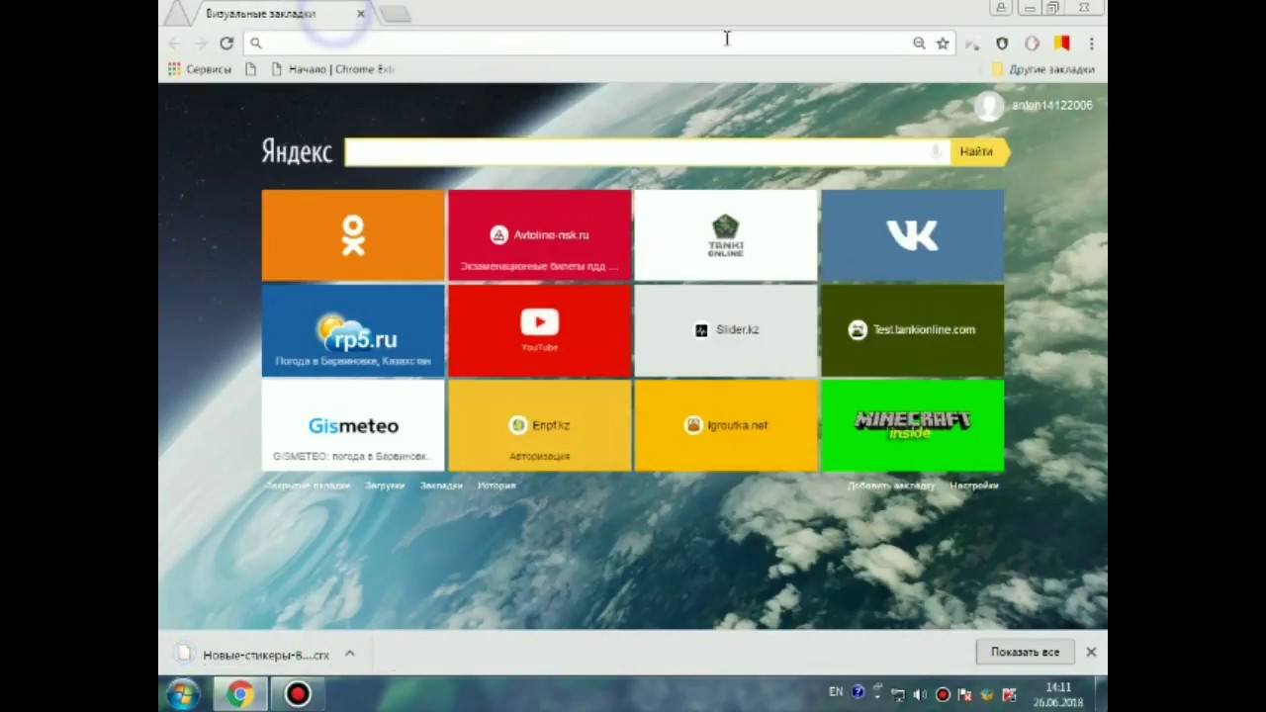Open the Chrome three-dot menu
Viewport: 1266px width, 712px height.
1091,43
